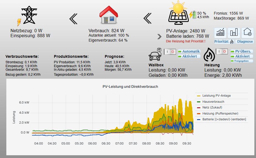
Task: Click Autarkie aktuell: 100 % text
Action: pyautogui.click(x=109, y=36)
